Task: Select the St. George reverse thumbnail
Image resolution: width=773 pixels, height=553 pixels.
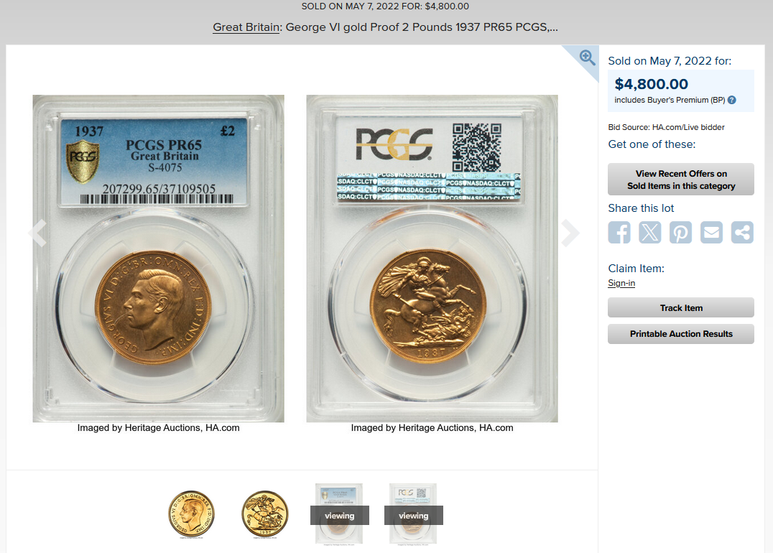Action: pos(265,514)
